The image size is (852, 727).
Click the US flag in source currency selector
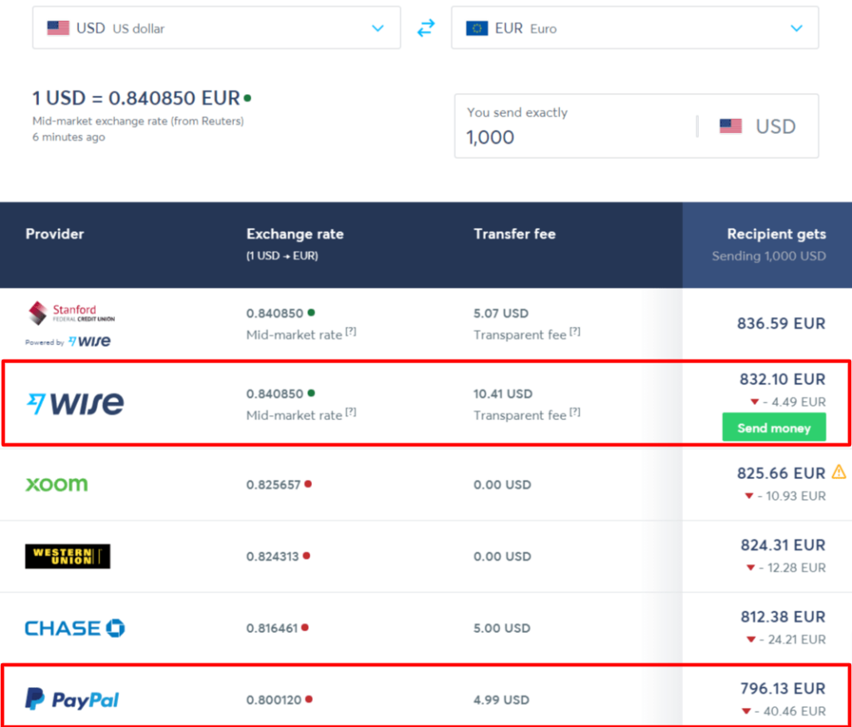[x=58, y=27]
